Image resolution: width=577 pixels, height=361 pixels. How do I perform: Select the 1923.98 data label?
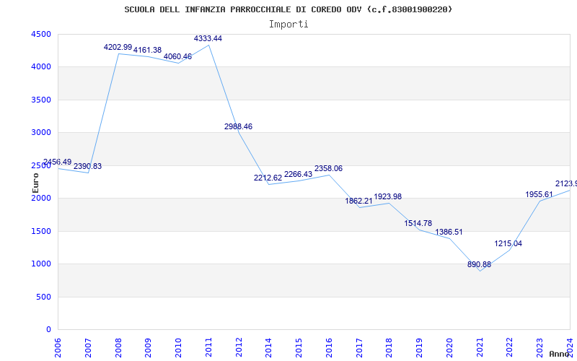click(x=388, y=196)
